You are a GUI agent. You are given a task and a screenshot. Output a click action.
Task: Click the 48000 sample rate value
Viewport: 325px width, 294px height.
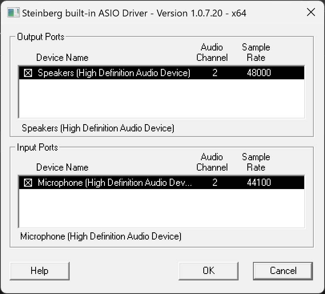259,73
